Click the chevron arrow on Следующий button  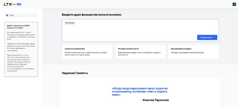[x=214, y=37]
